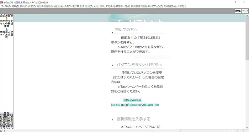Open the オプション(O) menu
Image resolution: width=249 pixels, height=132 pixels.
157,6
